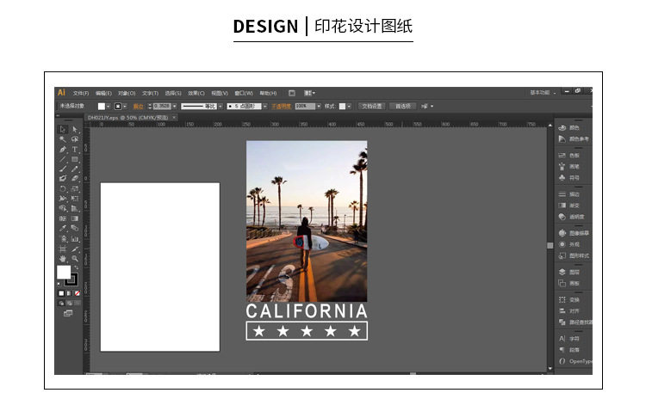Open the opacity percentage dropdown
Viewport: 646px width, 399px height.
click(319, 107)
